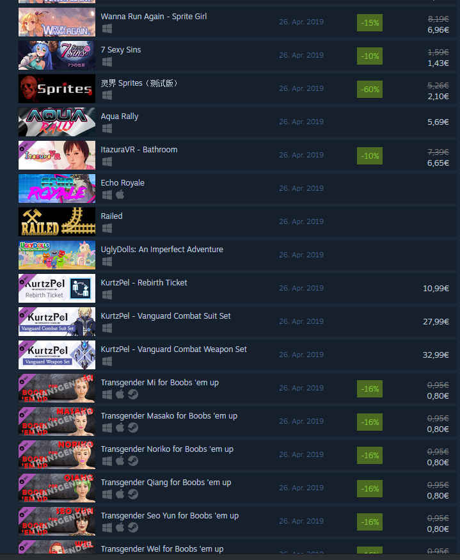Click Windows icon under 7 Sexy Sins
The height and width of the screenshot is (560, 460).
[107, 62]
